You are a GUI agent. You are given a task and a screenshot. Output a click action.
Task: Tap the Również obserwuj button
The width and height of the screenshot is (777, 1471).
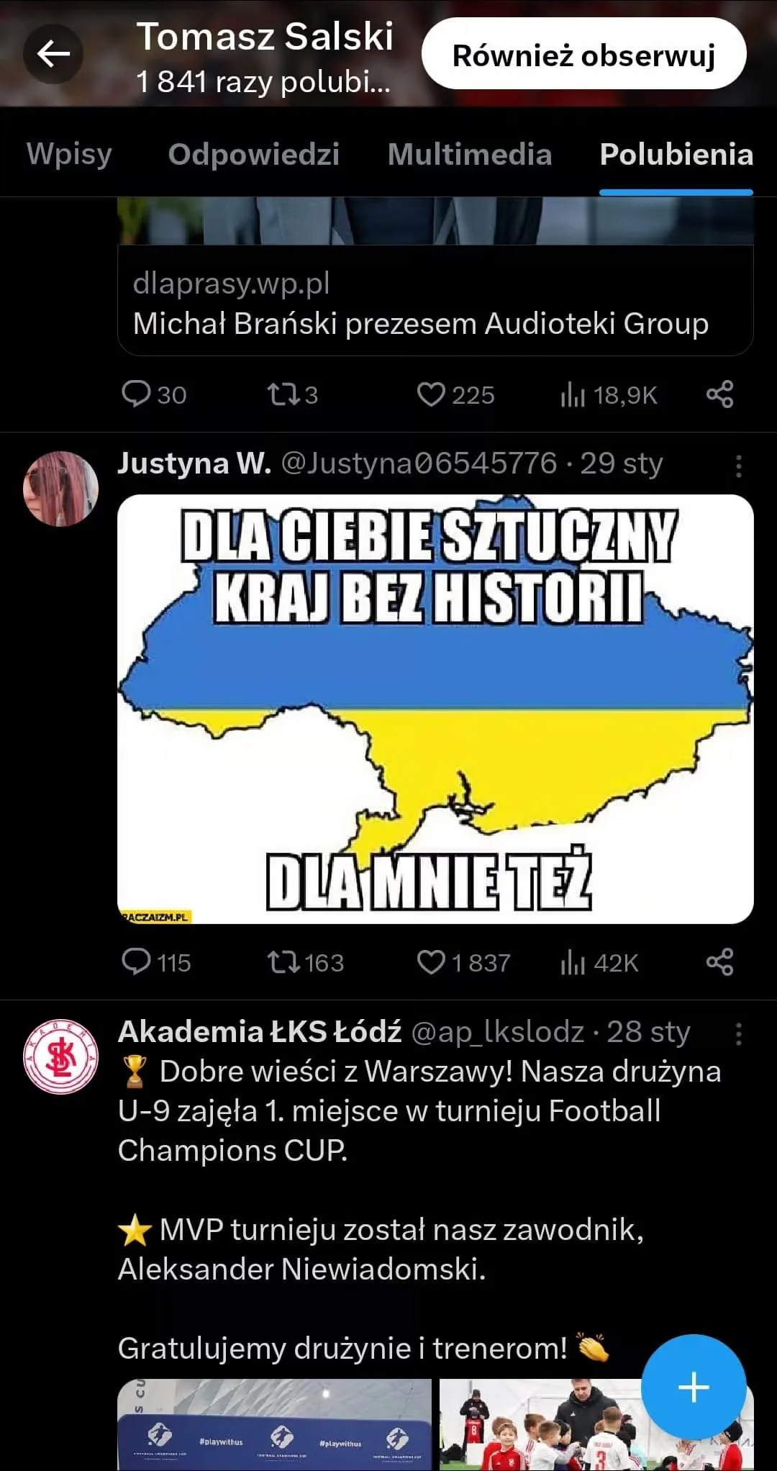pos(584,54)
